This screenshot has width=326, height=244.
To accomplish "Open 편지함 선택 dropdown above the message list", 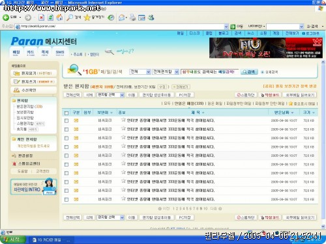I will click(x=111, y=95).
